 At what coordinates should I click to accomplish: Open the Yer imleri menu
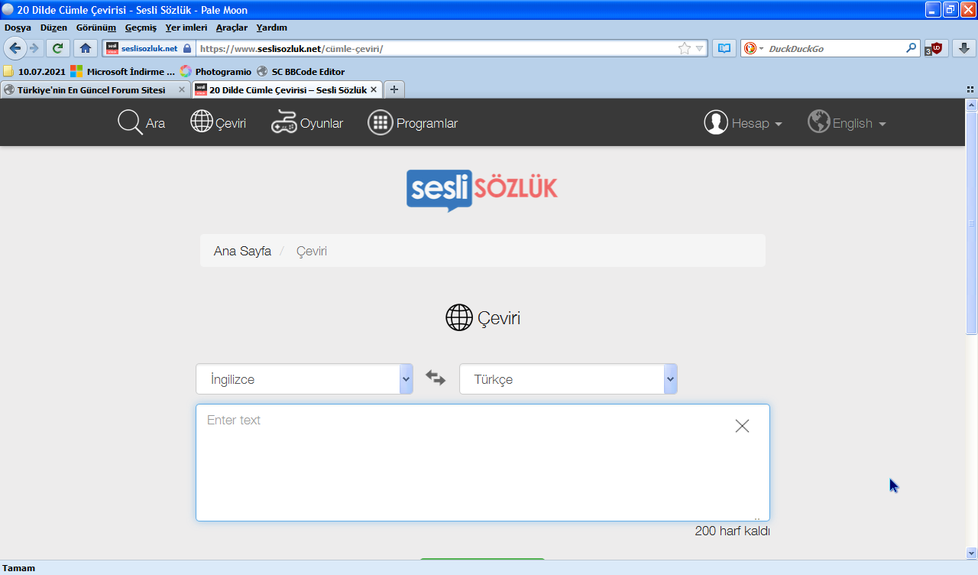tap(186, 28)
